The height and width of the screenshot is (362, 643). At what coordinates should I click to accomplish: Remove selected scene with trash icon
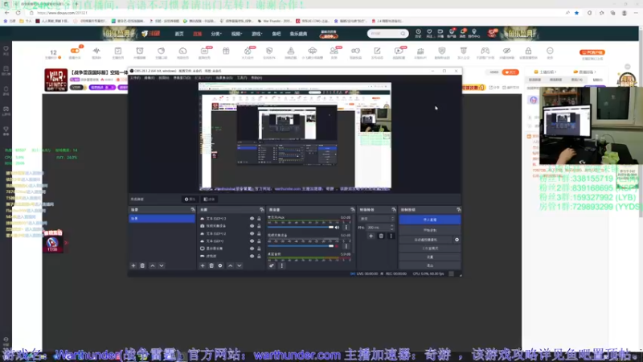[x=142, y=265]
